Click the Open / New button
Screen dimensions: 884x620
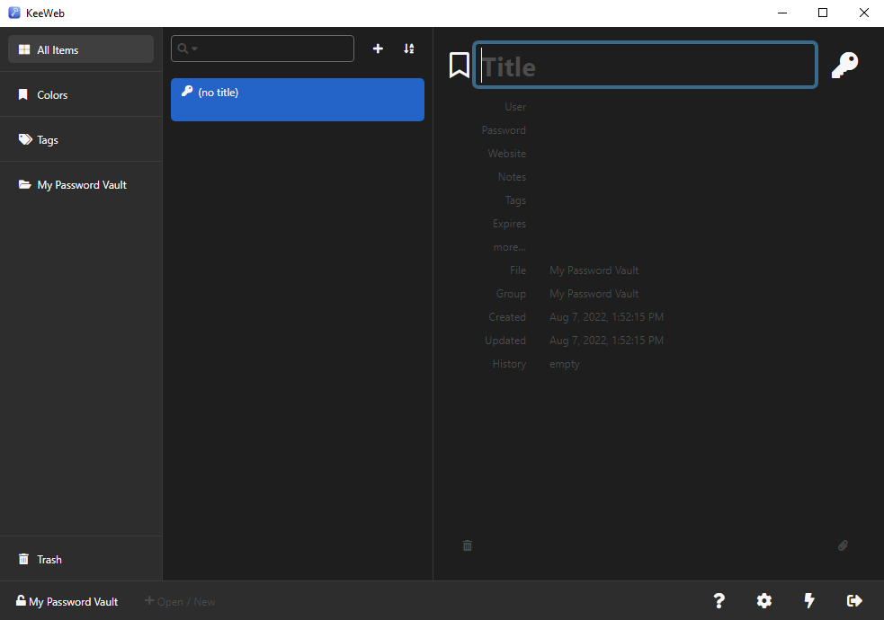(x=180, y=601)
